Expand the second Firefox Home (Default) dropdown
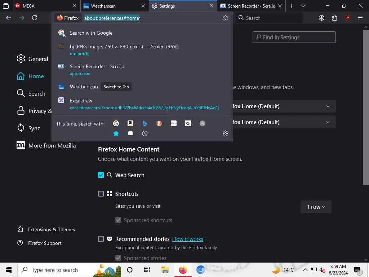 click(x=284, y=122)
